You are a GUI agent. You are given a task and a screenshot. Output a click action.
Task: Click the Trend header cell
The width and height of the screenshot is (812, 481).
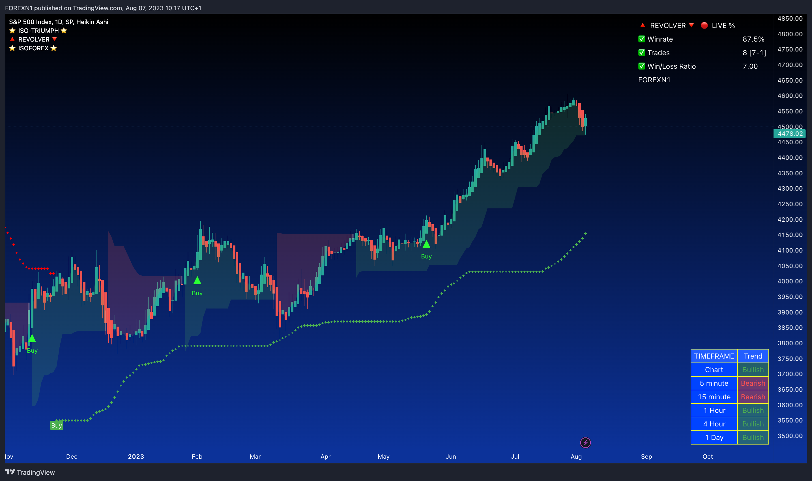pyautogui.click(x=753, y=356)
